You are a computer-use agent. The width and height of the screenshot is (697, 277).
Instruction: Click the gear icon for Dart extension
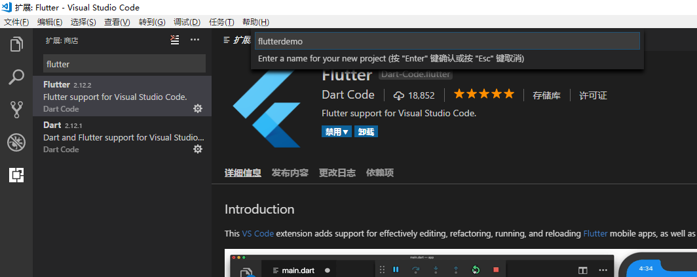[x=198, y=149]
